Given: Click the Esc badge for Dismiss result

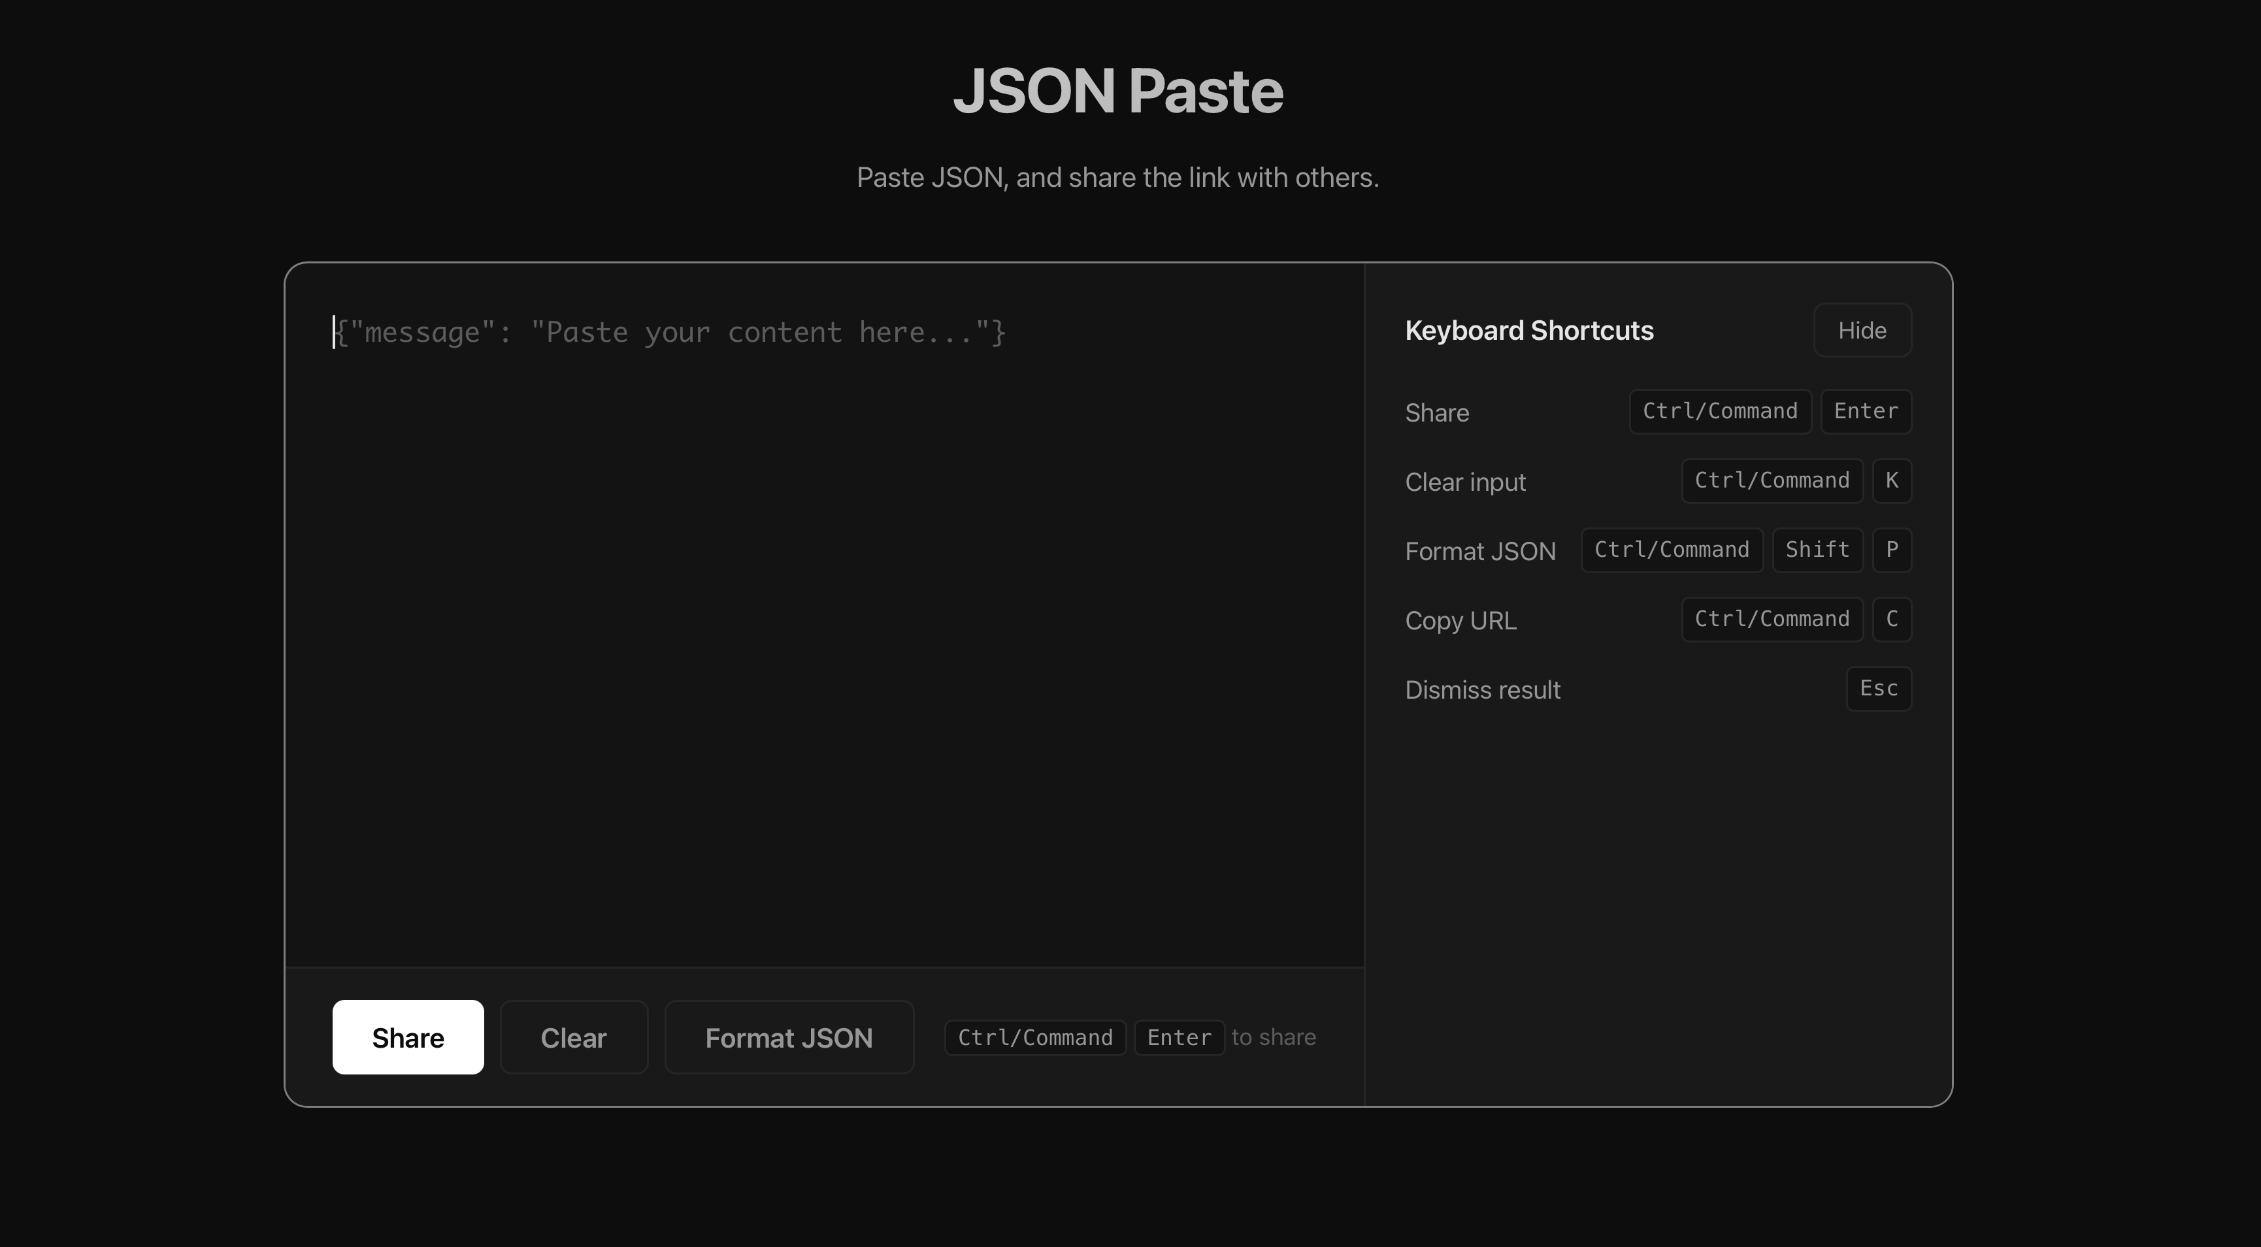Looking at the screenshot, I should coord(1878,689).
